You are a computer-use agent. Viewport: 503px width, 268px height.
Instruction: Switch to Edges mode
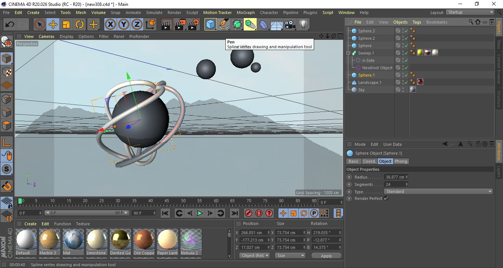pyautogui.click(x=7, y=112)
